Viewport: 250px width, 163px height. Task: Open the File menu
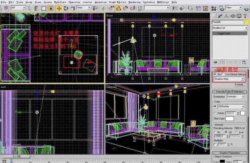[3, 2]
